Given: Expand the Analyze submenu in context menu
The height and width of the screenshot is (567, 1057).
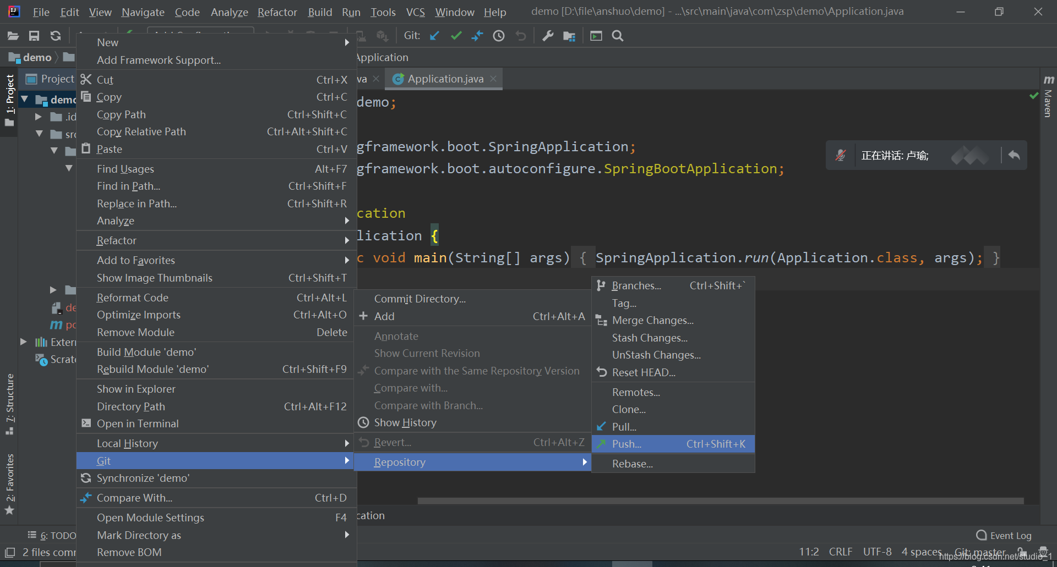Looking at the screenshot, I should [347, 221].
